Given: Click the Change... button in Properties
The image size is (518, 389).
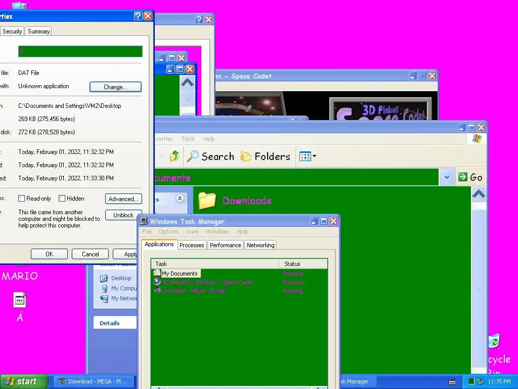Looking at the screenshot, I should [x=115, y=87].
